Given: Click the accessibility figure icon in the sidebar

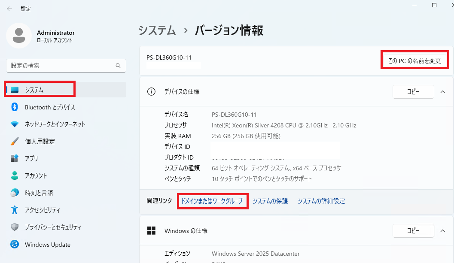Looking at the screenshot, I should [15, 210].
